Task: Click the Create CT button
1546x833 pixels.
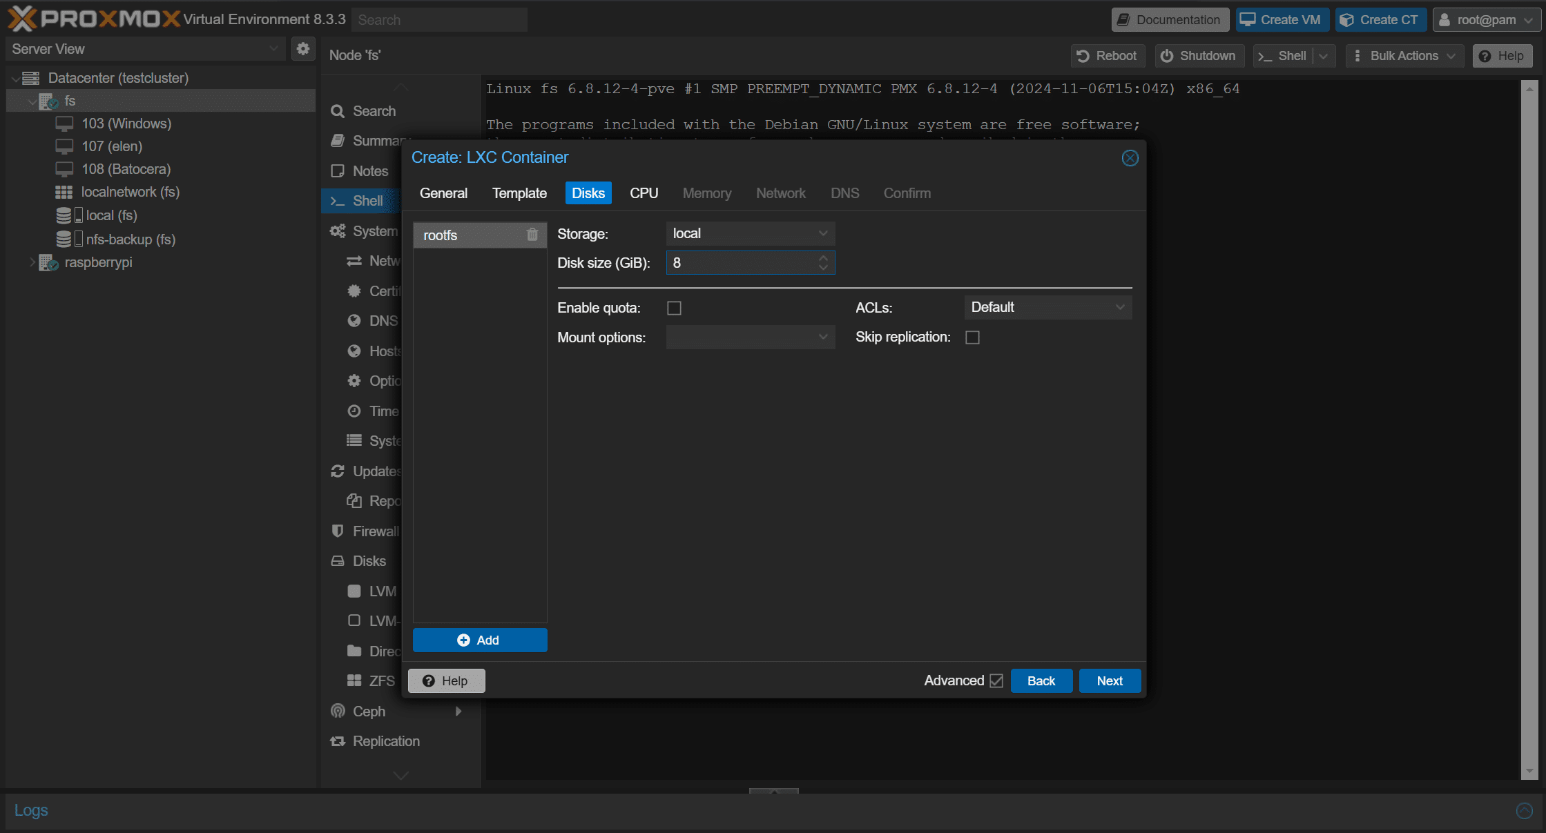Action: [1380, 19]
